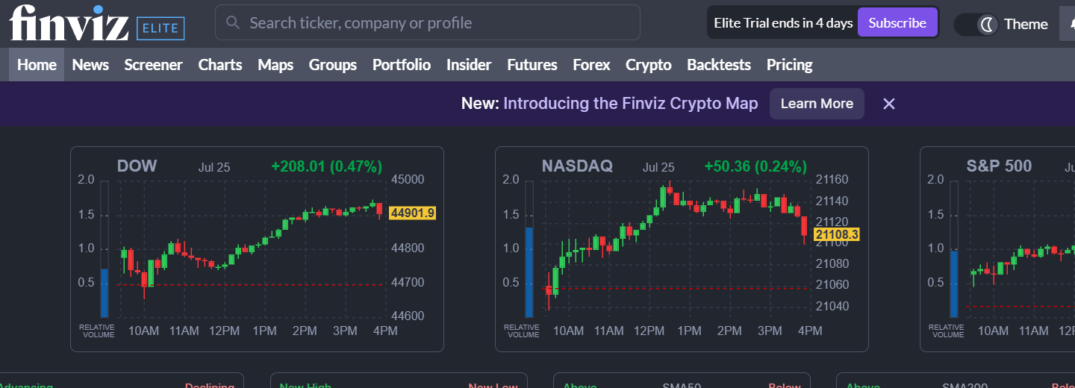
Task: Click the DOW relative volume bar
Action: click(105, 249)
